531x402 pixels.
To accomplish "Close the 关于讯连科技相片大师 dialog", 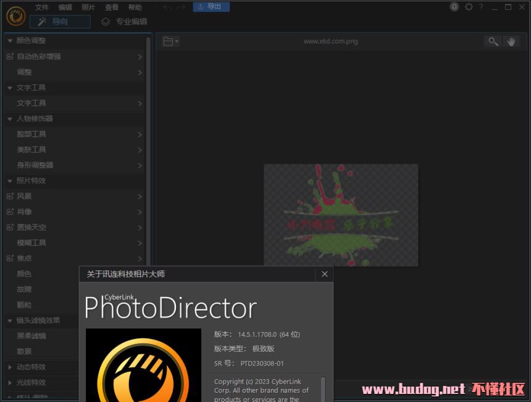I will coord(324,274).
